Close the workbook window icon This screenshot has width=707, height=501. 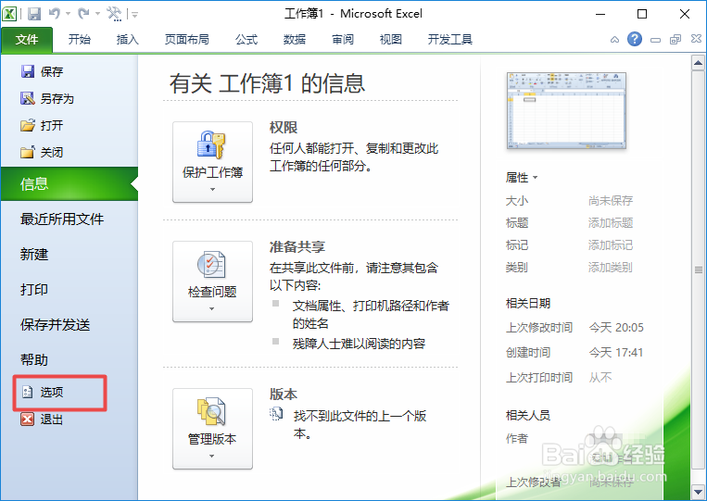pyautogui.click(x=696, y=39)
